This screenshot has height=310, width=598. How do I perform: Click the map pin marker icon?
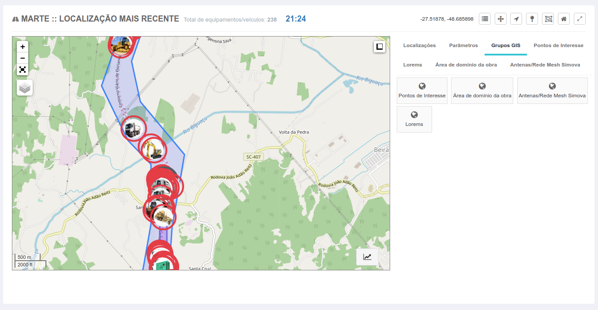pos(532,19)
